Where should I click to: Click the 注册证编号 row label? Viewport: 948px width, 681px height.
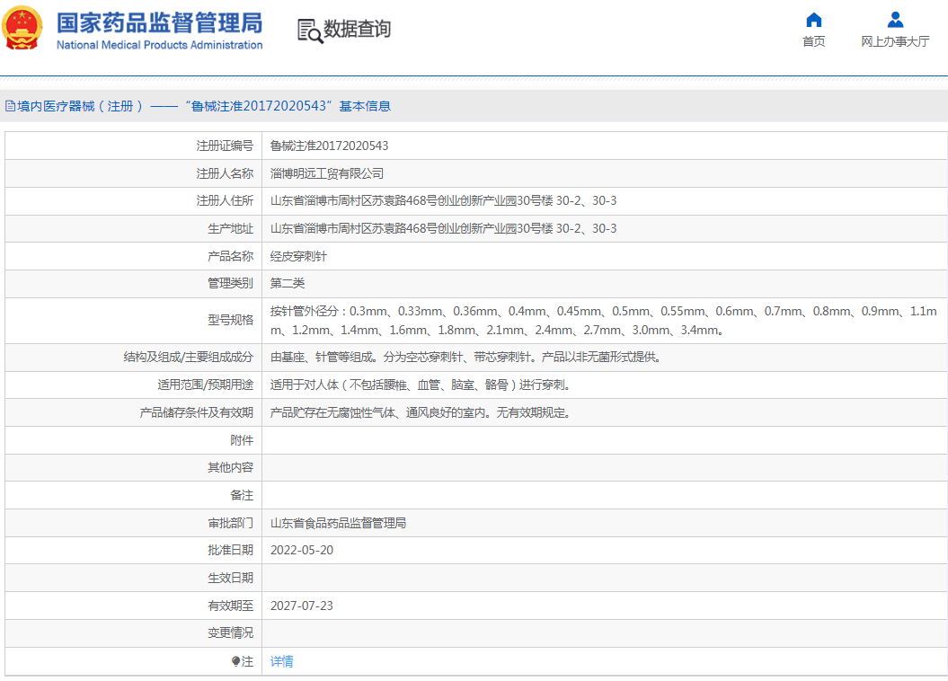(x=225, y=146)
